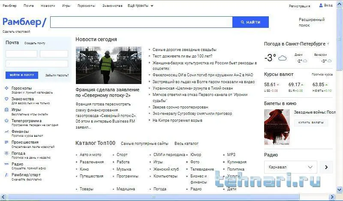Focus the main search input field

point(141,22)
